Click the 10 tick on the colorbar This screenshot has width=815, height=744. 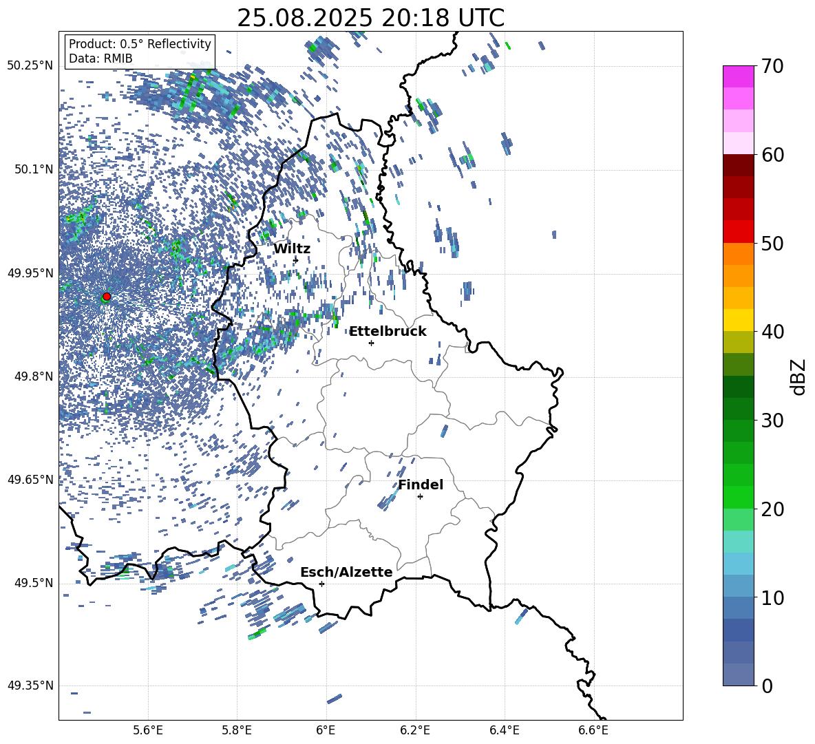(772, 597)
